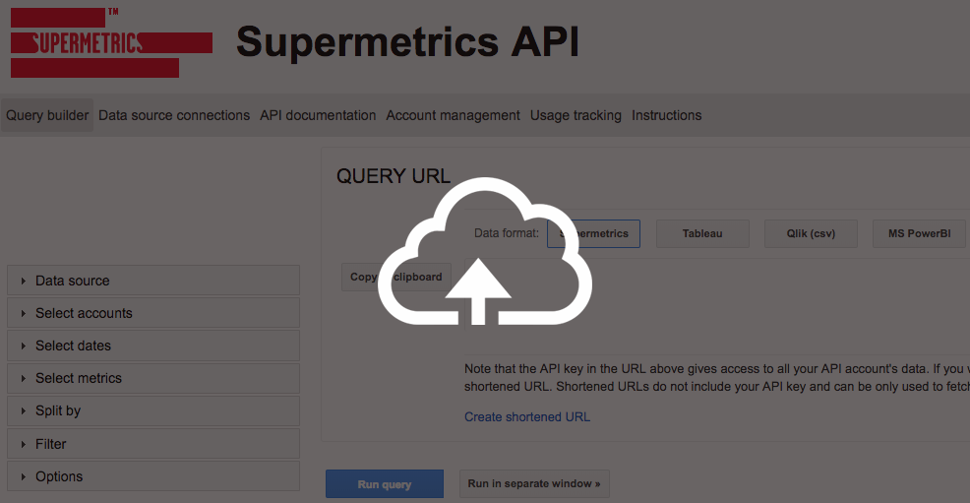The height and width of the screenshot is (503, 970).
Task: Expand the Filter section
Action: point(153,444)
